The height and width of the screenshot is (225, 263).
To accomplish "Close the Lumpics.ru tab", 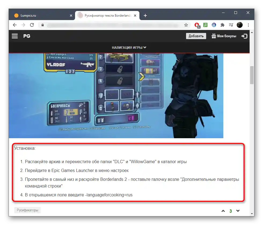I will (x=71, y=16).
